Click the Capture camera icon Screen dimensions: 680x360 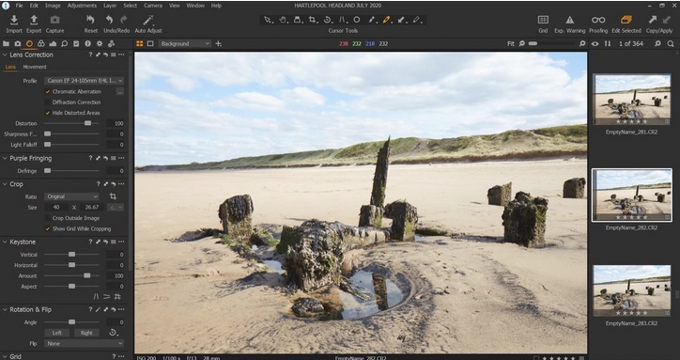pyautogui.click(x=54, y=20)
